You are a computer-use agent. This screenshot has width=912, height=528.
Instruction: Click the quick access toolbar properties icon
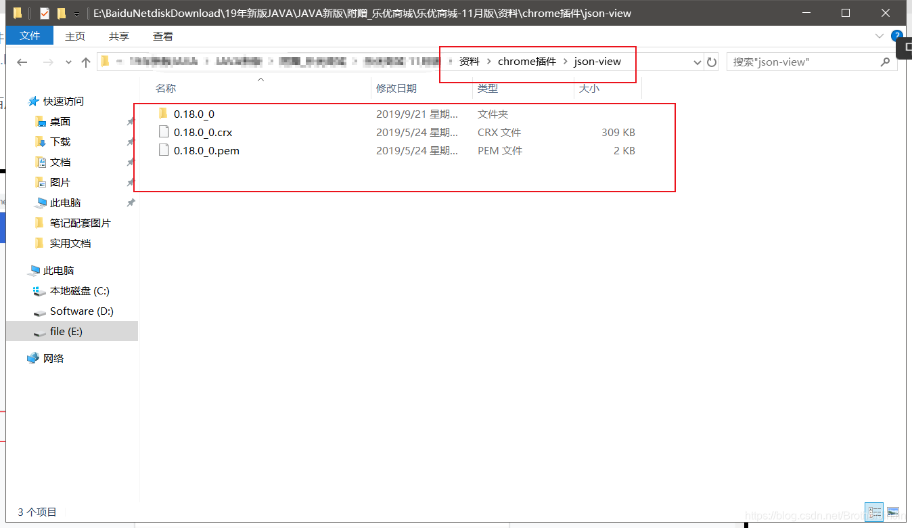[x=45, y=13]
